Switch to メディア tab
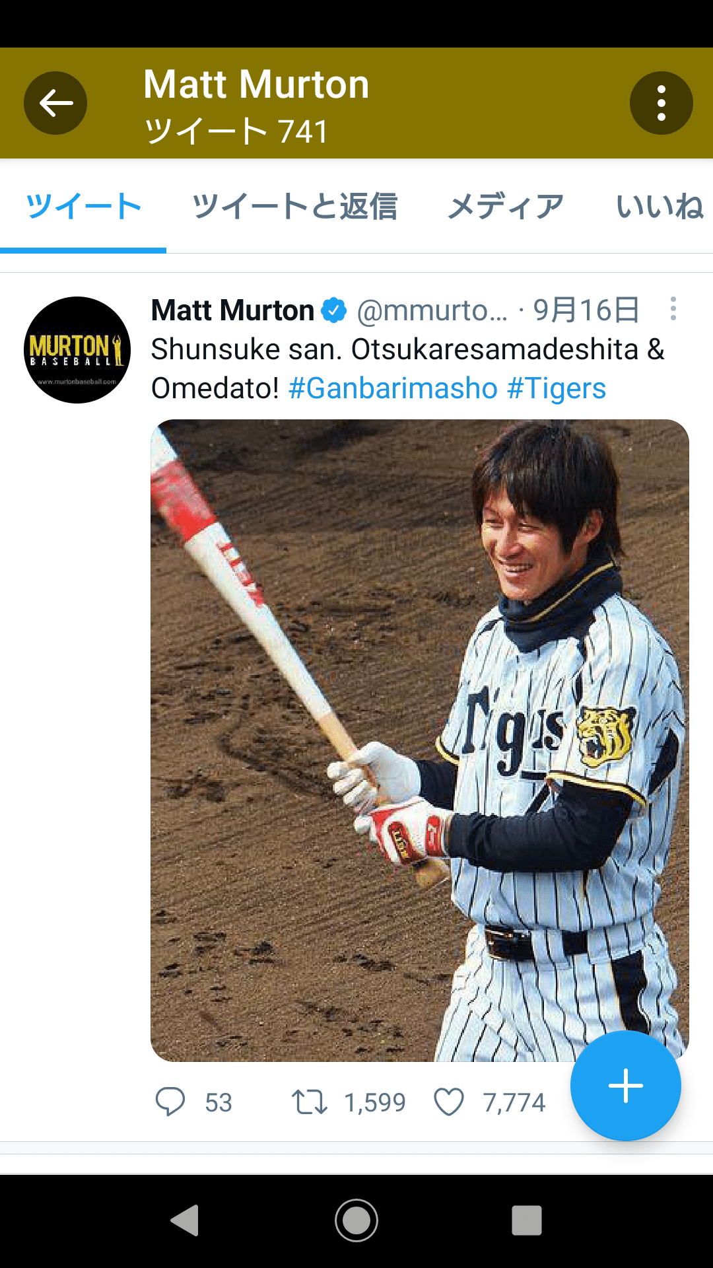Screen dimensions: 713x1268 pos(506,206)
